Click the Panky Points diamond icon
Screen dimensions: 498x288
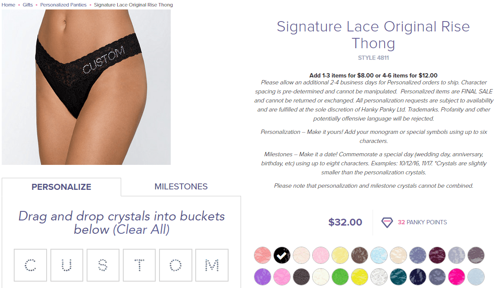click(x=387, y=222)
